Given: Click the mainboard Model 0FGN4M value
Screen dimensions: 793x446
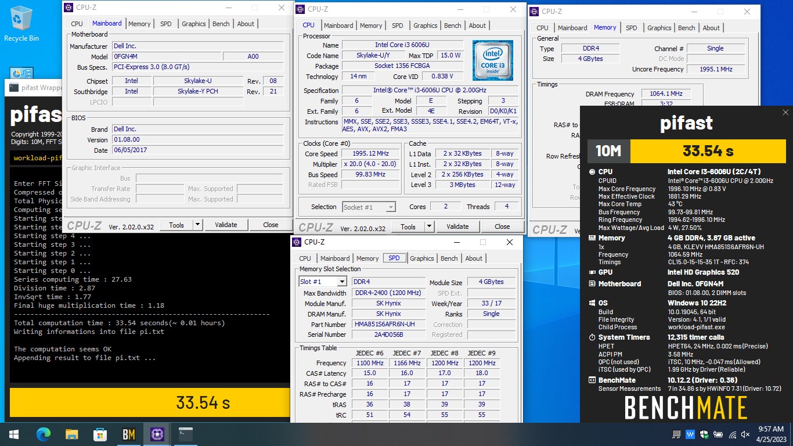Looking at the screenshot, I should click(167, 56).
